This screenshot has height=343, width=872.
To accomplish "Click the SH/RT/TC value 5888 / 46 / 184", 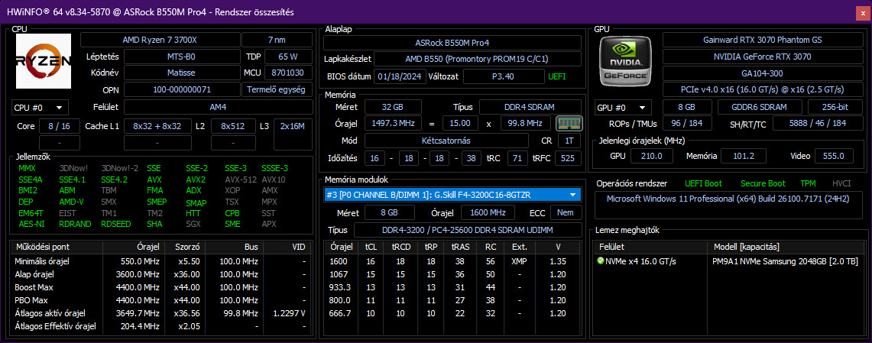I will pos(818,124).
